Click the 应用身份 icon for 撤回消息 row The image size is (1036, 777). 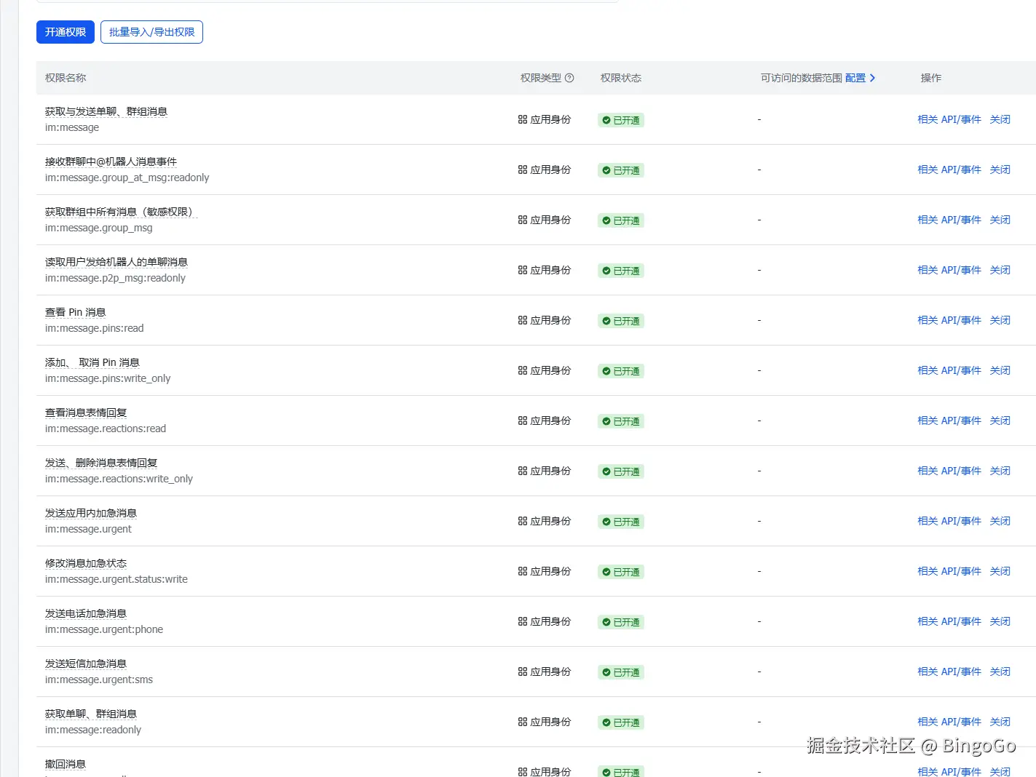pyautogui.click(x=523, y=771)
